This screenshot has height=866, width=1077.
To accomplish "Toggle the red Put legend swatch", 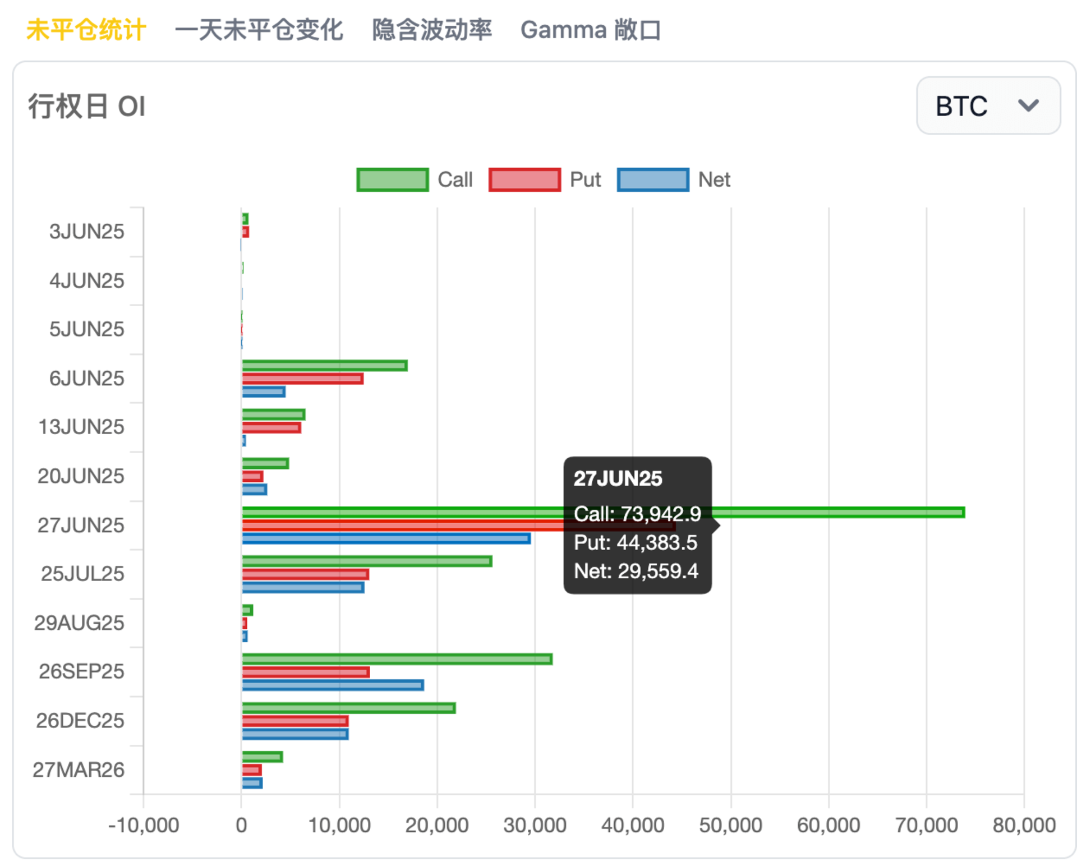I will coord(524,180).
